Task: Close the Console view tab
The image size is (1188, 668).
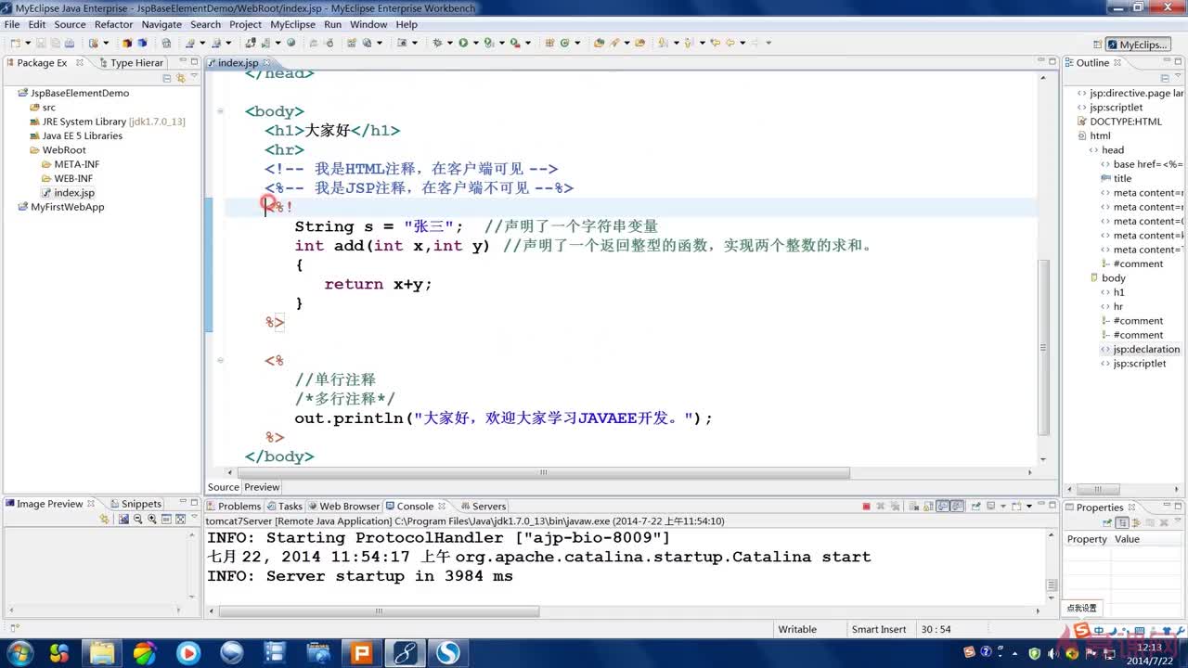Action: click(x=442, y=507)
